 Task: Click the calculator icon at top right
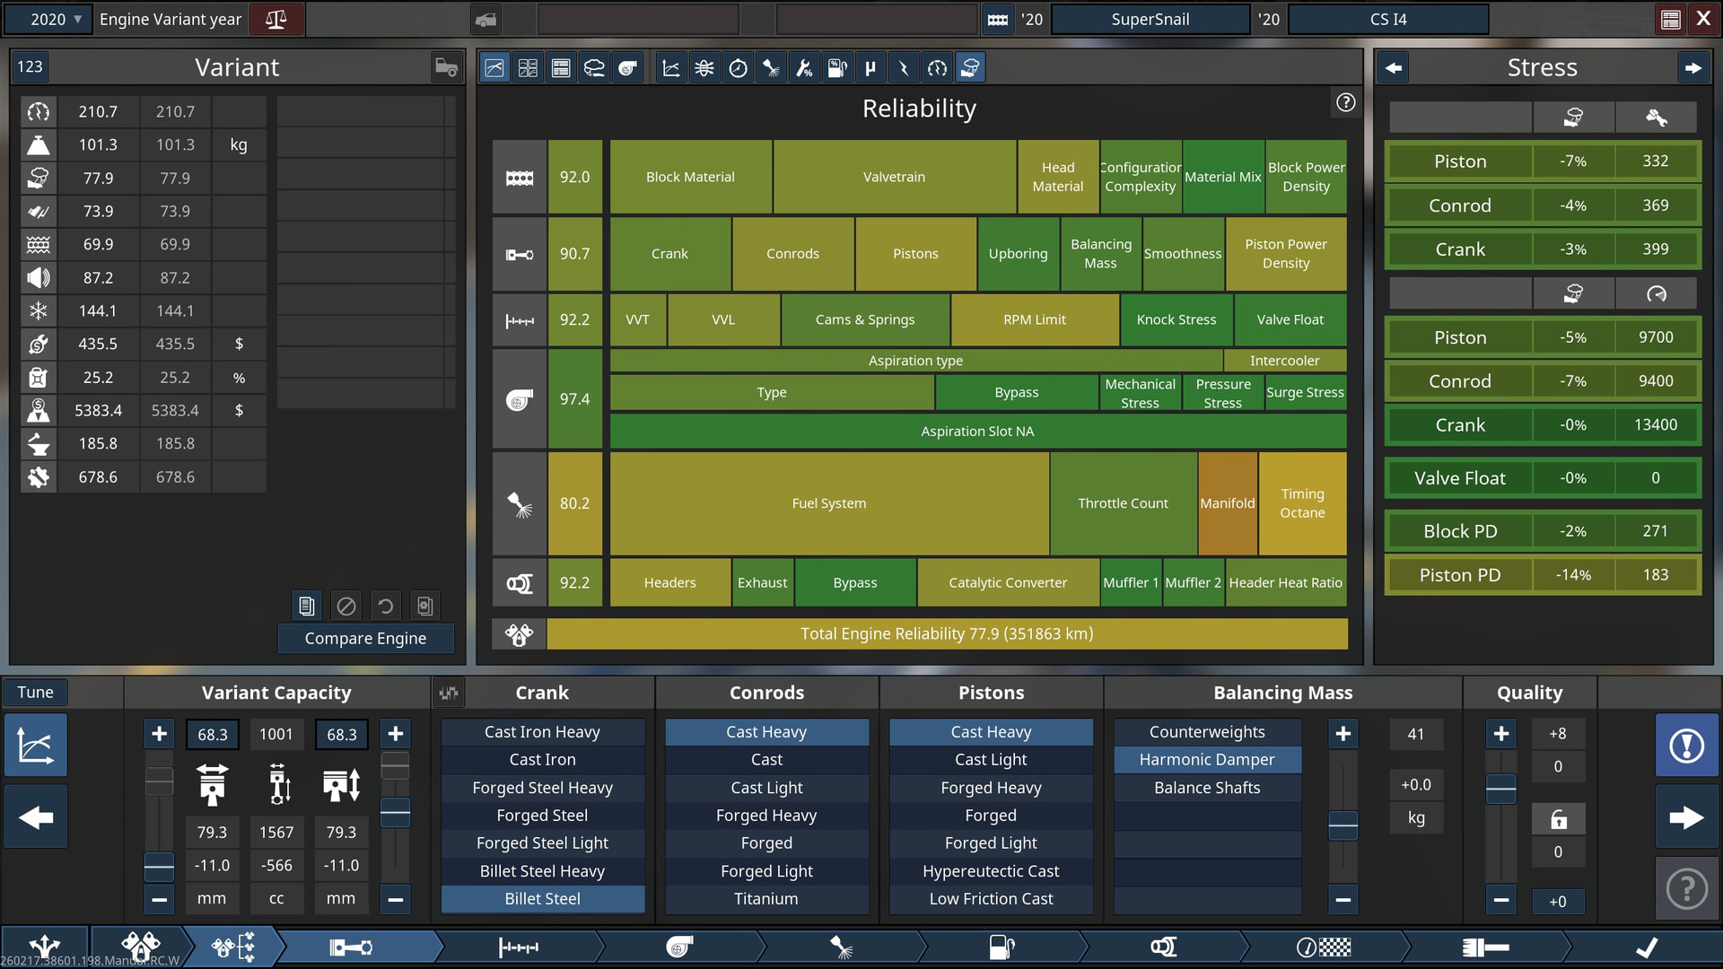(x=1670, y=19)
